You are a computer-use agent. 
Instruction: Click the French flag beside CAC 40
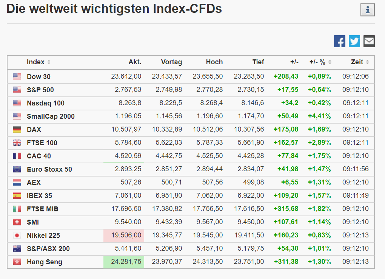pos(17,156)
